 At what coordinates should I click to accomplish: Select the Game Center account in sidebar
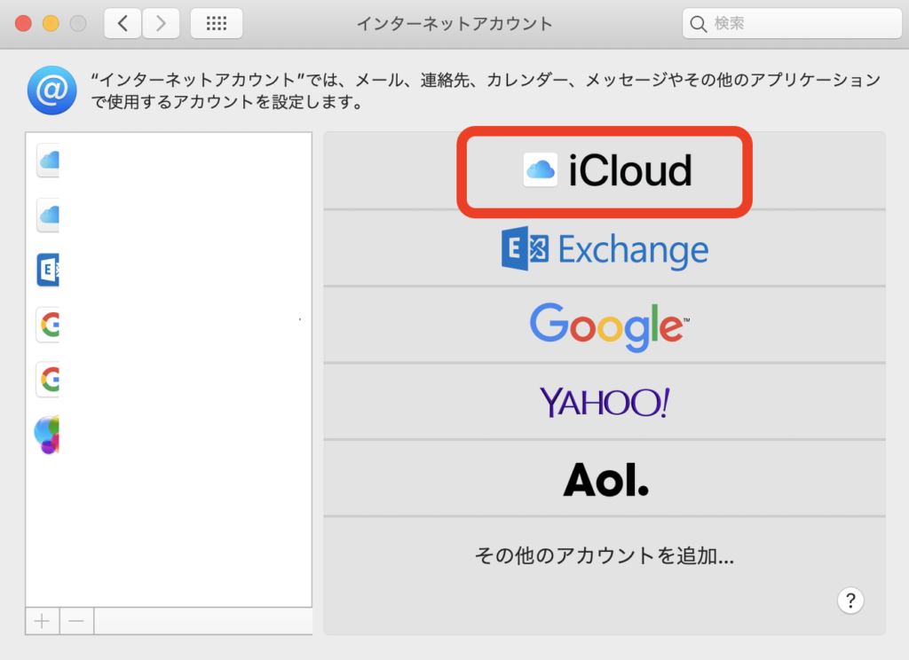tap(169, 434)
